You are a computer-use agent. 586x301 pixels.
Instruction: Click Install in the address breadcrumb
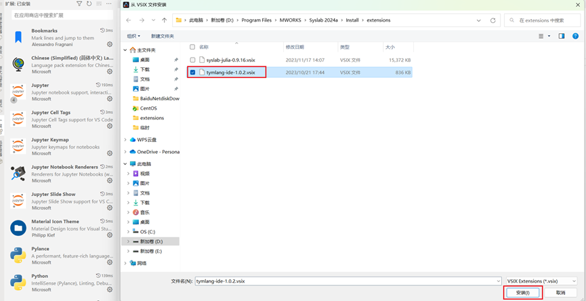click(352, 20)
